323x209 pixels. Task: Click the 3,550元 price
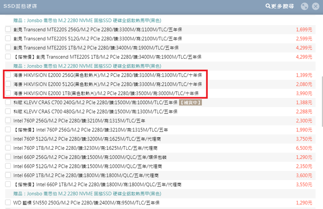tap(304, 184)
